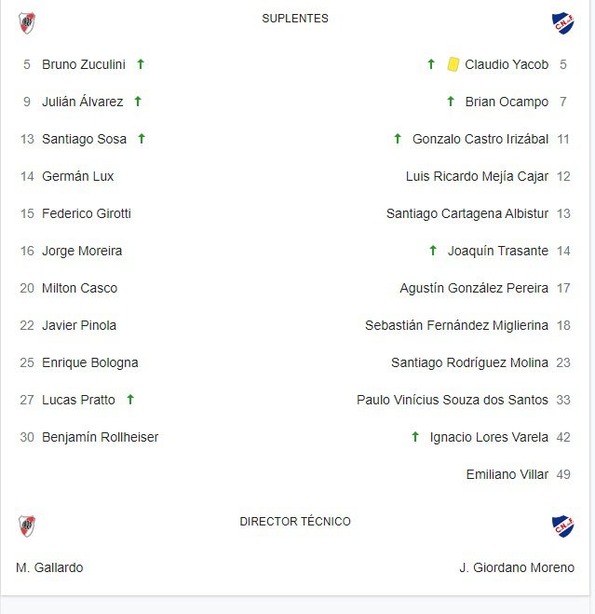Click coach J. Giordano Moreno name
The image size is (595, 614).
pyautogui.click(x=517, y=567)
